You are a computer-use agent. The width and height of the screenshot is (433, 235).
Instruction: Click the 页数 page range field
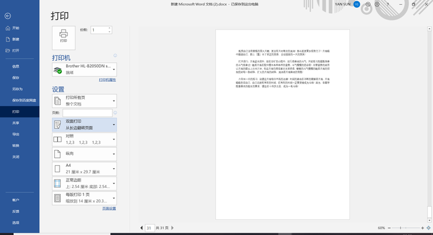pyautogui.click(x=87, y=113)
